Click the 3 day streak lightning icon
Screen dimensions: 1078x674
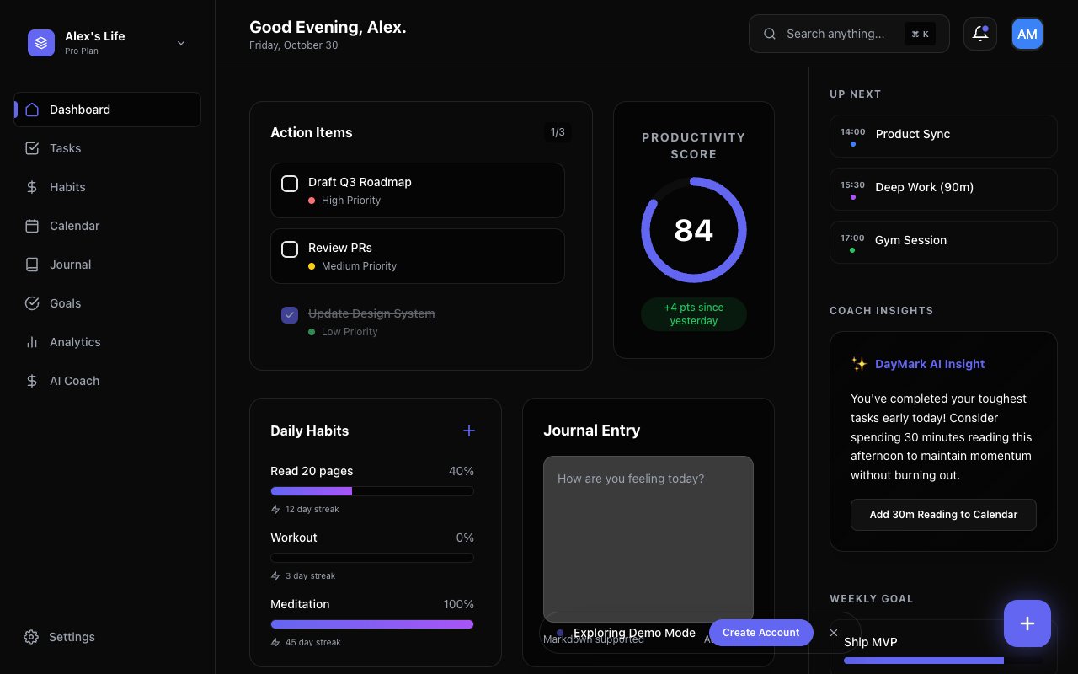pyautogui.click(x=275, y=576)
